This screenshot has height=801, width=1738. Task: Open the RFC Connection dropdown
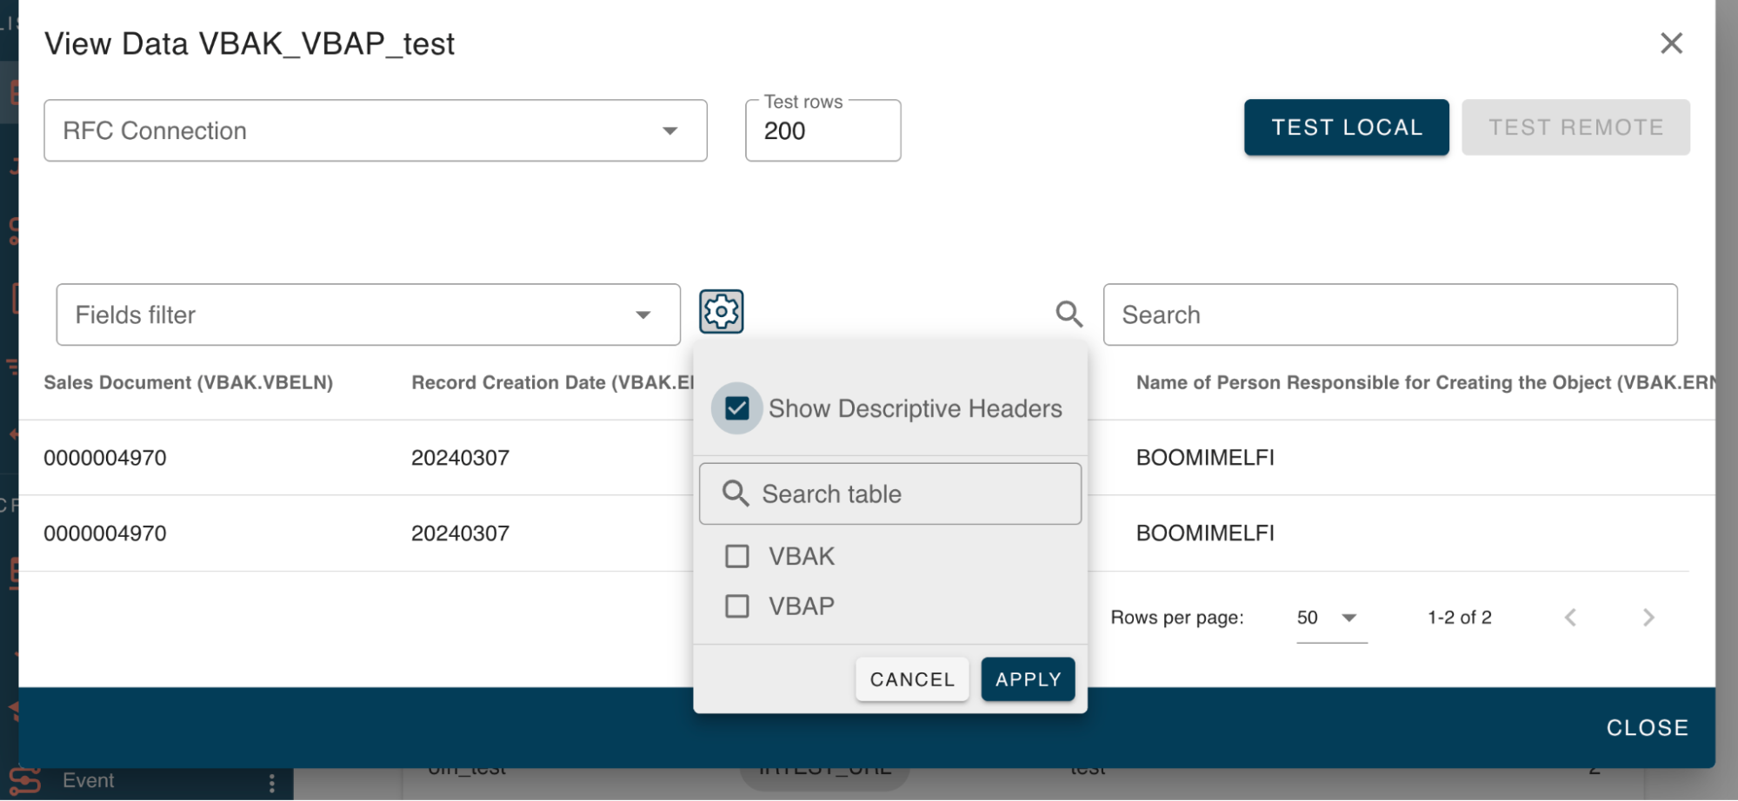pos(375,131)
